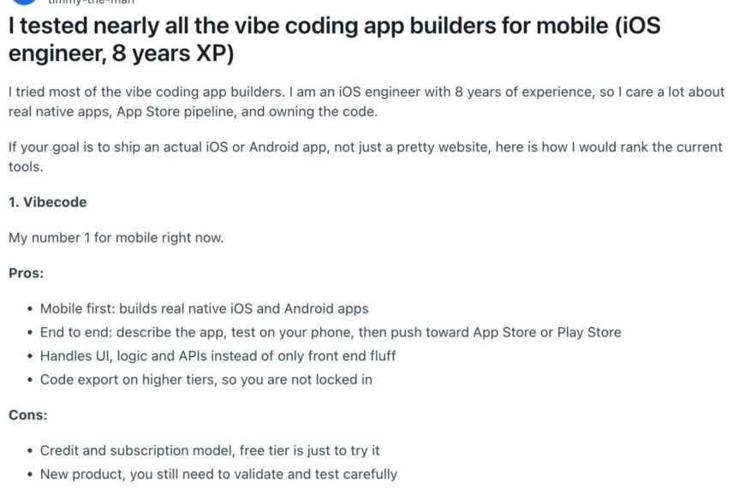Click "My number 1 for mobile" line
The image size is (745, 488).
[x=116, y=237]
